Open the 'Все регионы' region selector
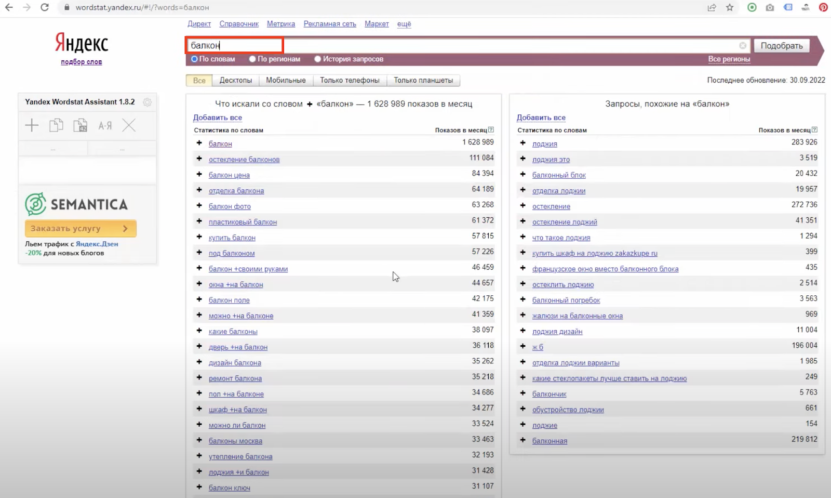Image resolution: width=831 pixels, height=498 pixels. [729, 59]
